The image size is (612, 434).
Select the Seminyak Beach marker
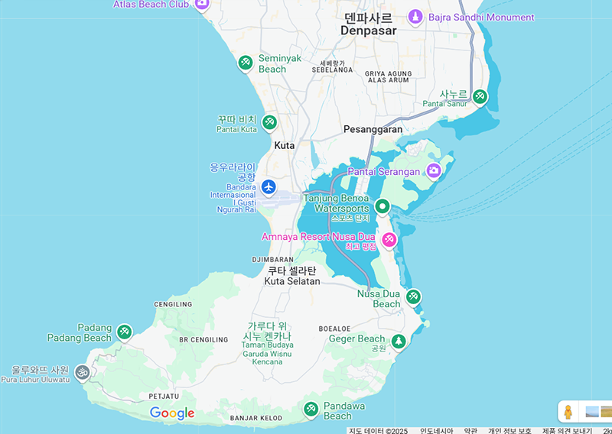click(246, 63)
